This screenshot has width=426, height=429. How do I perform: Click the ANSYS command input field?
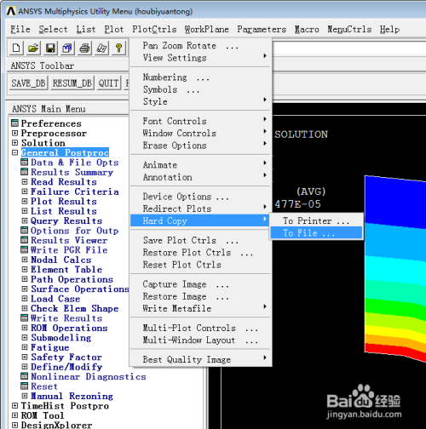point(349,49)
